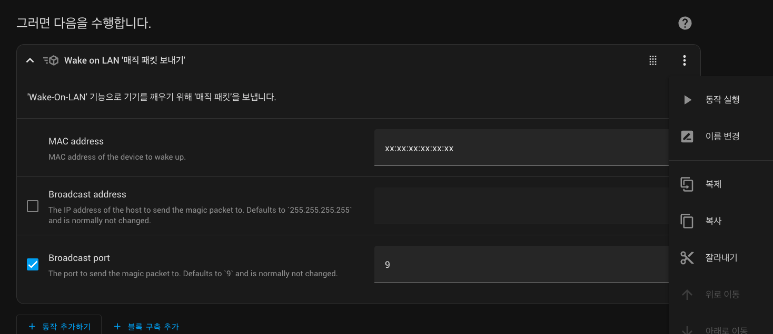Uncheck the Broadcast port checkbox

33,264
